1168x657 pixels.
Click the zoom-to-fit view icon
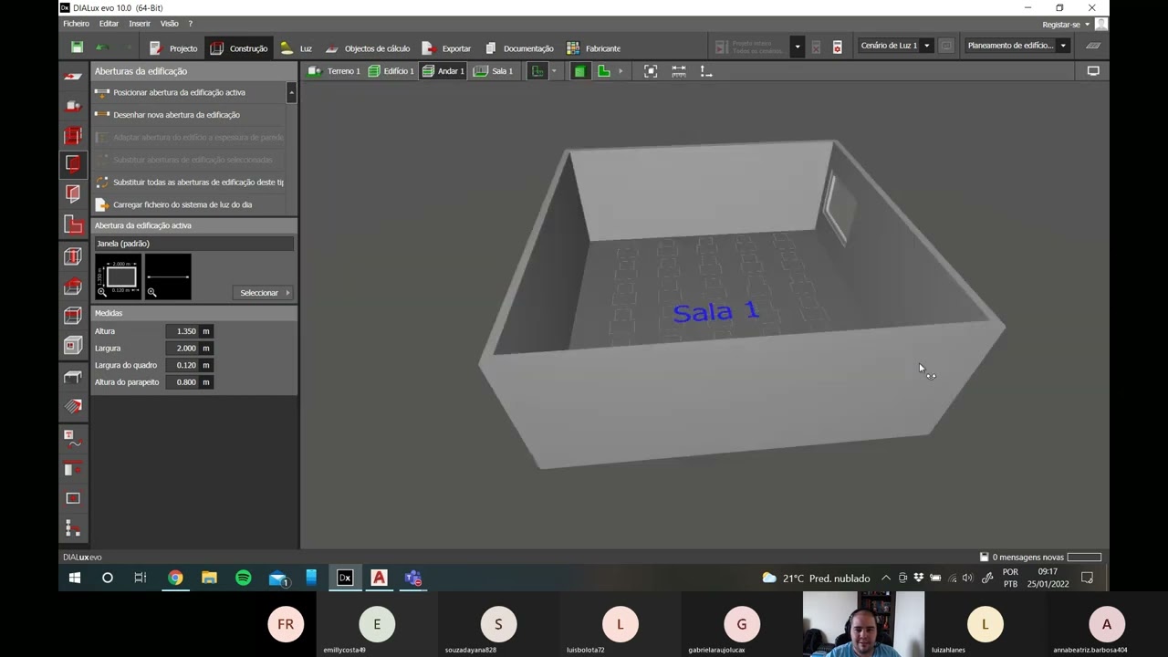click(651, 71)
